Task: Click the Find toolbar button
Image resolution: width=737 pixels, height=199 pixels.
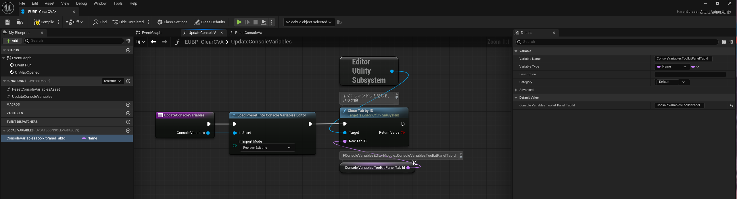Action: (x=100, y=22)
